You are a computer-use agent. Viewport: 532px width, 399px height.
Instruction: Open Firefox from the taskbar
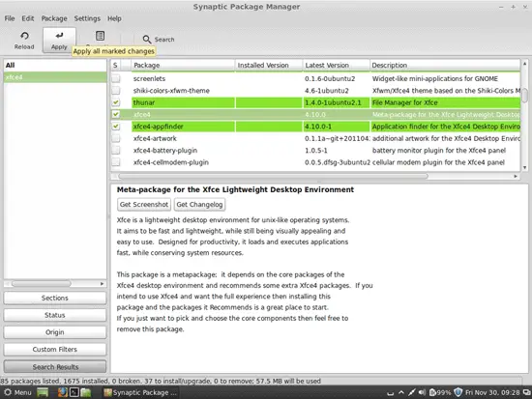click(x=62, y=392)
